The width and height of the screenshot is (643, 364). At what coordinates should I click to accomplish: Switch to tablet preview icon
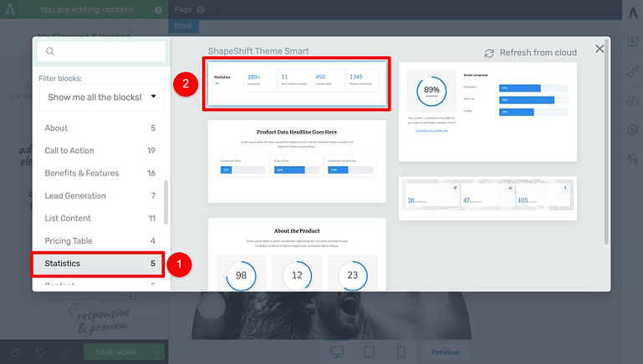tap(369, 351)
